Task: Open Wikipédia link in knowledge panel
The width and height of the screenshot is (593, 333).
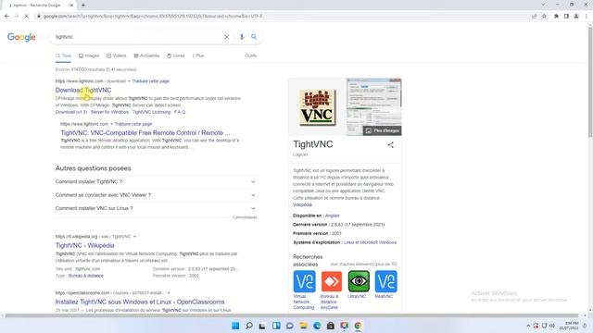Action: pyautogui.click(x=302, y=204)
